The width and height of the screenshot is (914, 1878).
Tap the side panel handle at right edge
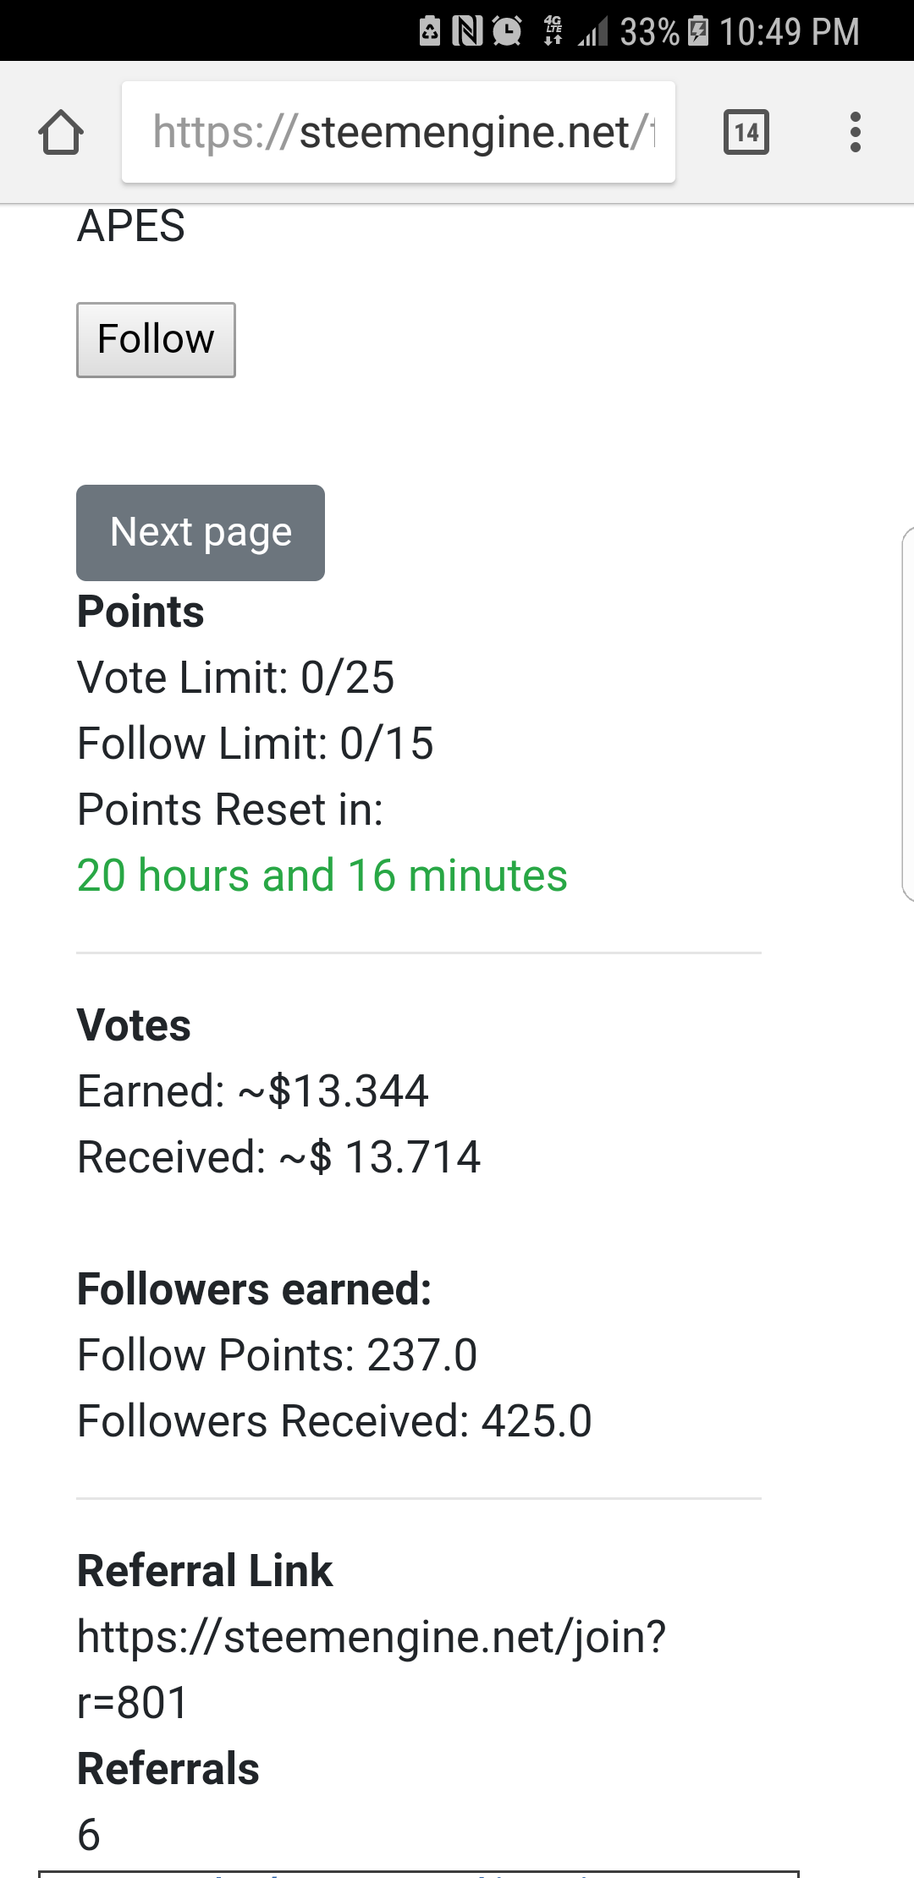pyautogui.click(x=906, y=713)
